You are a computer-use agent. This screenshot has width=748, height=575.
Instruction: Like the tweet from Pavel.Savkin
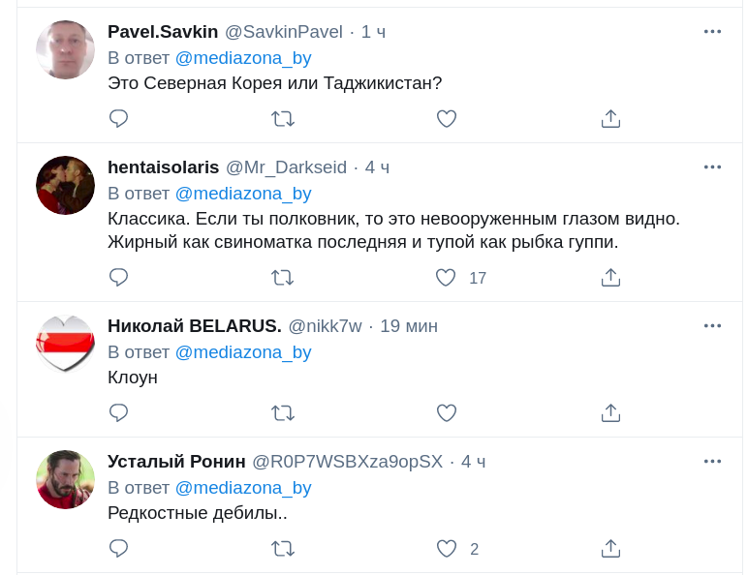coord(446,119)
